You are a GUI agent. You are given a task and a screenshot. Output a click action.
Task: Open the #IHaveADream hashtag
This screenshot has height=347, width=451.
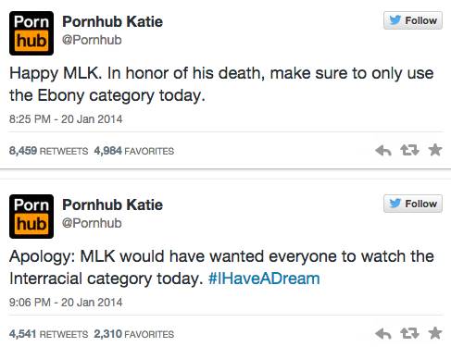point(264,279)
